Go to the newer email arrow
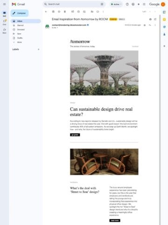 pos(150,12)
